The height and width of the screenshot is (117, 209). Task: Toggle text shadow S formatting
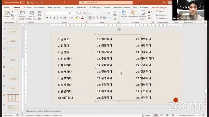(57, 18)
